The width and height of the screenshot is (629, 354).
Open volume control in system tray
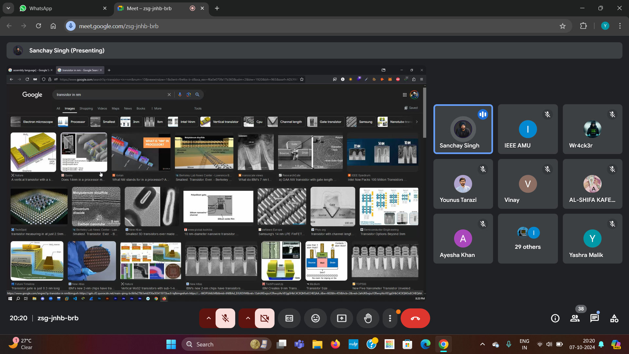[x=549, y=344]
